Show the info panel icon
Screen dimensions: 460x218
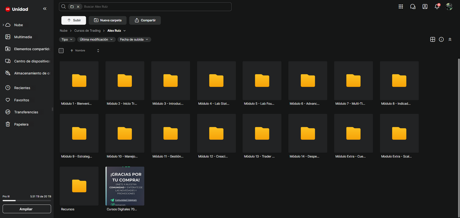(x=441, y=40)
